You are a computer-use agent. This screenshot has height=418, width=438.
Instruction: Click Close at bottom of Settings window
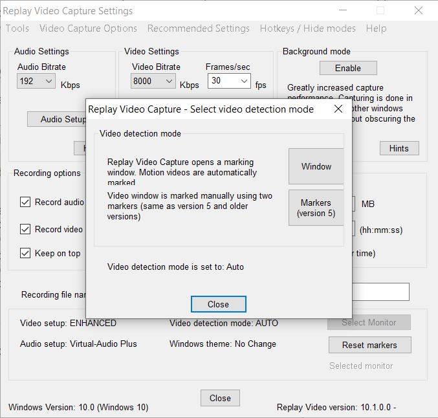tap(220, 398)
